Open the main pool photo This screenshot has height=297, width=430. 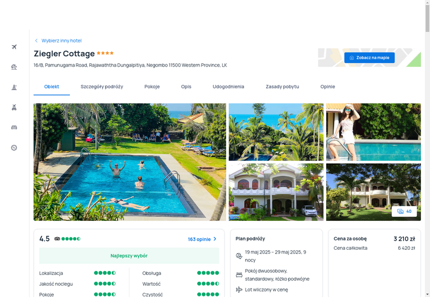[x=130, y=162]
